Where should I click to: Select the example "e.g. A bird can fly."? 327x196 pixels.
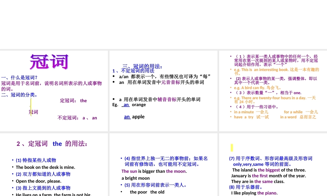pos(258,88)
